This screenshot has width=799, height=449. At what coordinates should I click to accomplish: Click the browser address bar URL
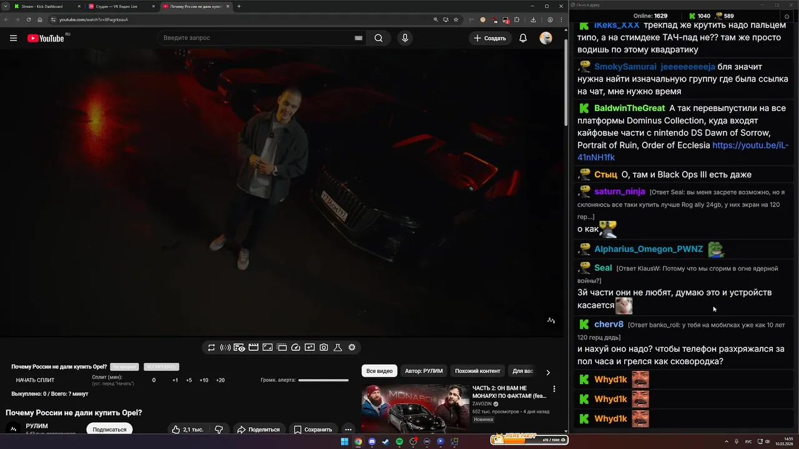94,19
